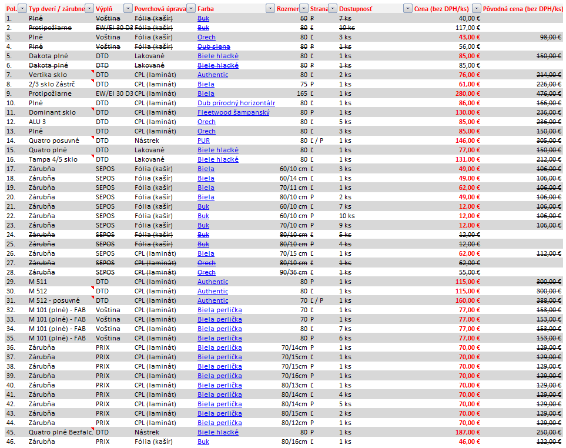Open the Biela perlička link in row 44
Image resolution: width=566 pixels, height=448 pixels.
point(219,423)
